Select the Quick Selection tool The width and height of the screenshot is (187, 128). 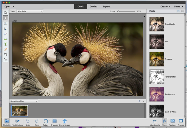click(5, 24)
